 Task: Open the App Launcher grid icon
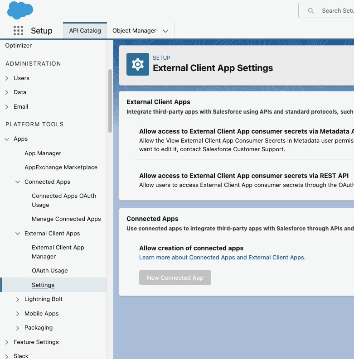[x=18, y=31]
